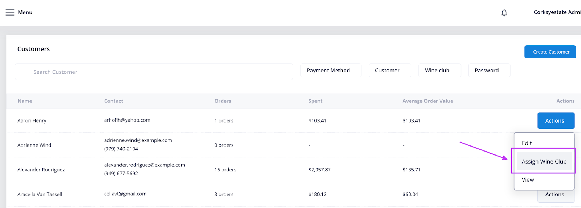Viewport: 581px width, 208px height.
Task: Click Actions button for Aaron Henry
Action: 556,121
